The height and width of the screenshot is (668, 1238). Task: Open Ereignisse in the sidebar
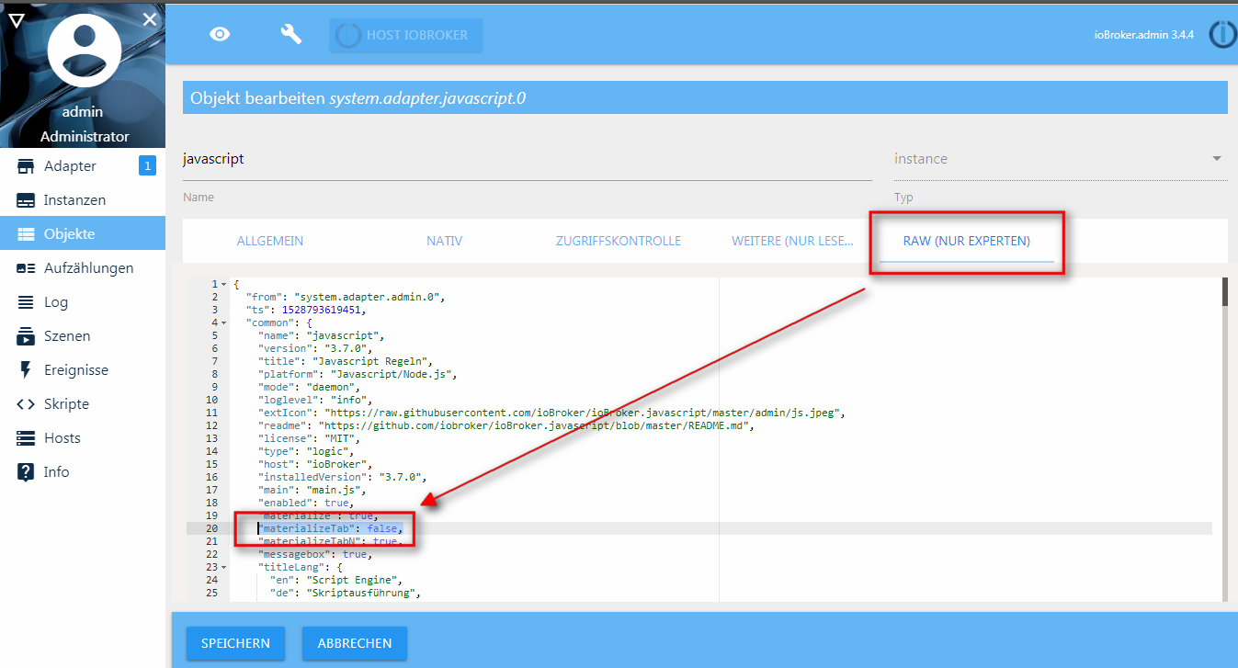[x=83, y=370]
